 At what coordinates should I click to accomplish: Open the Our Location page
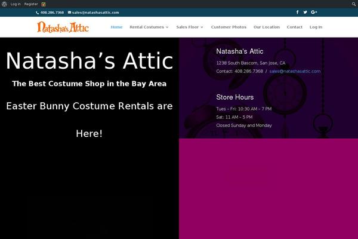267,27
